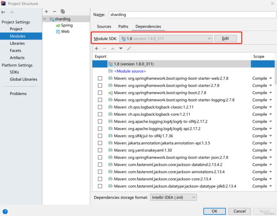Screen dimensions: 277x216
Task: Click IntelliJ logo in title bar
Action: (3, 3)
